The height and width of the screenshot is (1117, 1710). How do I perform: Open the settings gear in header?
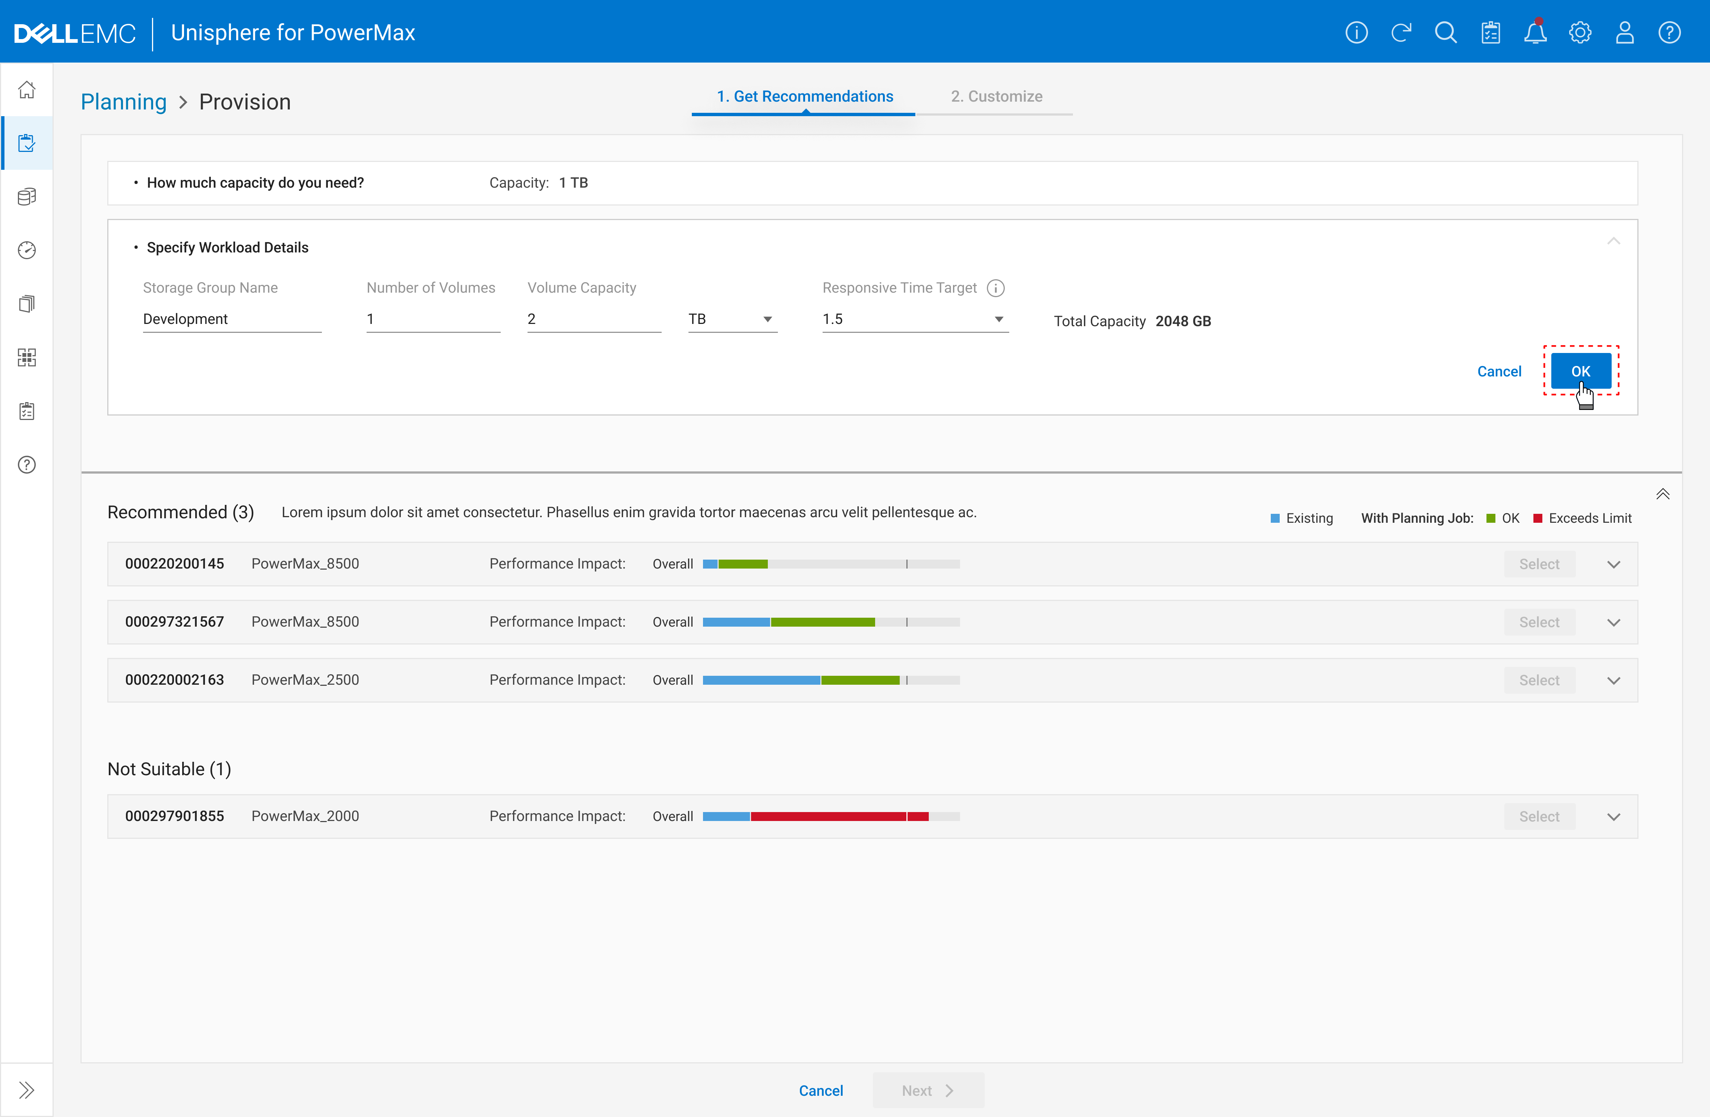coord(1579,33)
